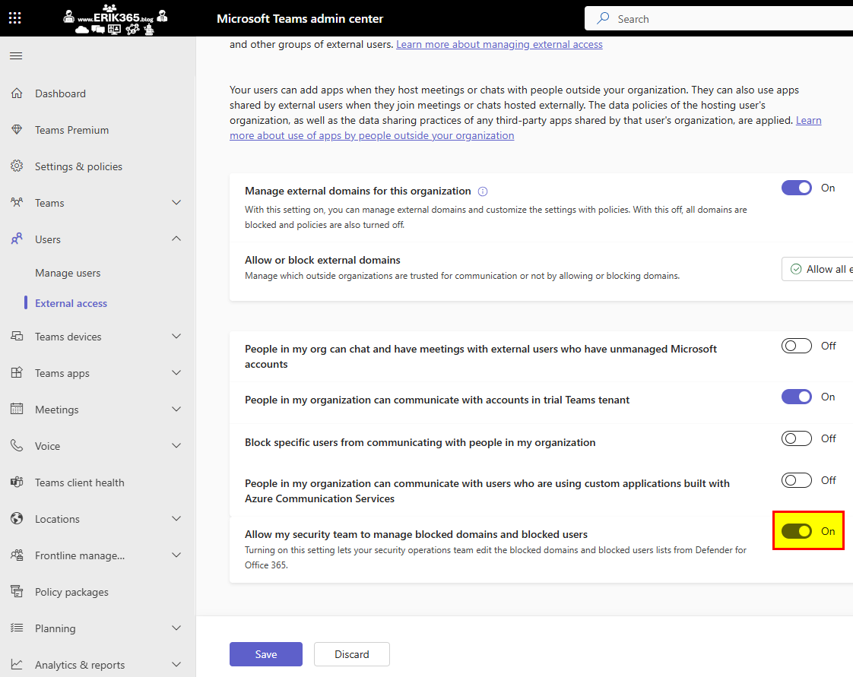Viewport: 853px width, 677px height.
Task: Click the Voice phone icon
Action: pos(17,446)
